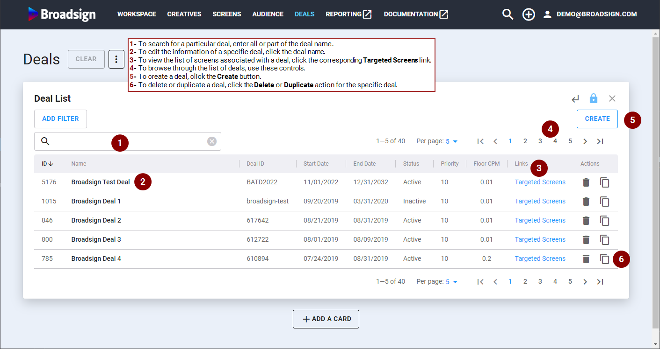This screenshot has height=349, width=660.
Task: Click the plus circle add icon
Action: tap(529, 14)
